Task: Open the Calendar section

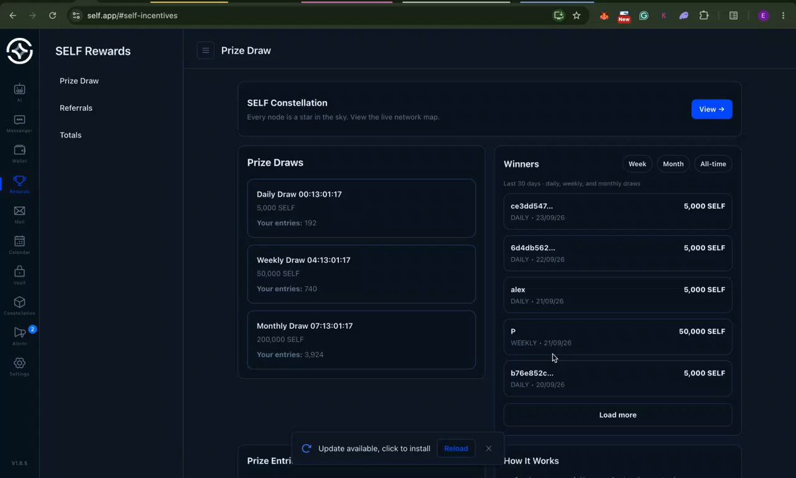Action: pyautogui.click(x=19, y=244)
